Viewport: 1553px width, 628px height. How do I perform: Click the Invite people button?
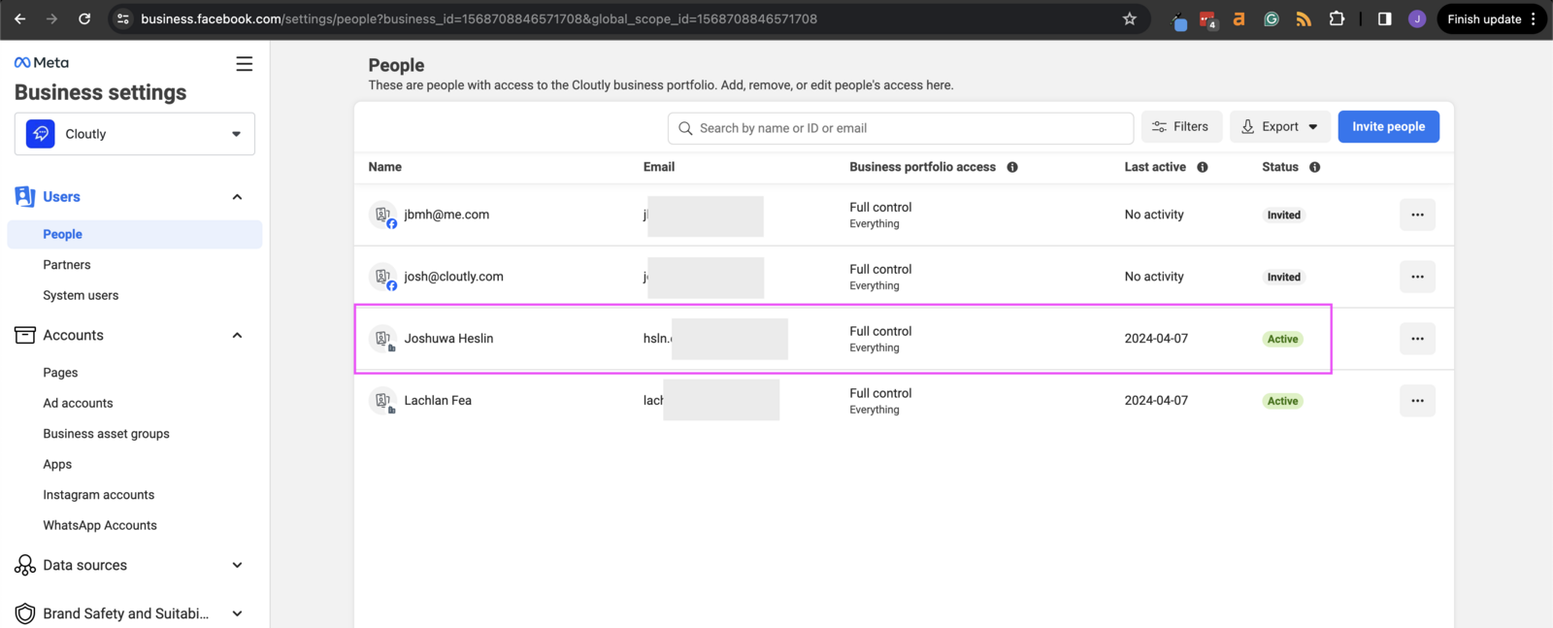pos(1388,127)
